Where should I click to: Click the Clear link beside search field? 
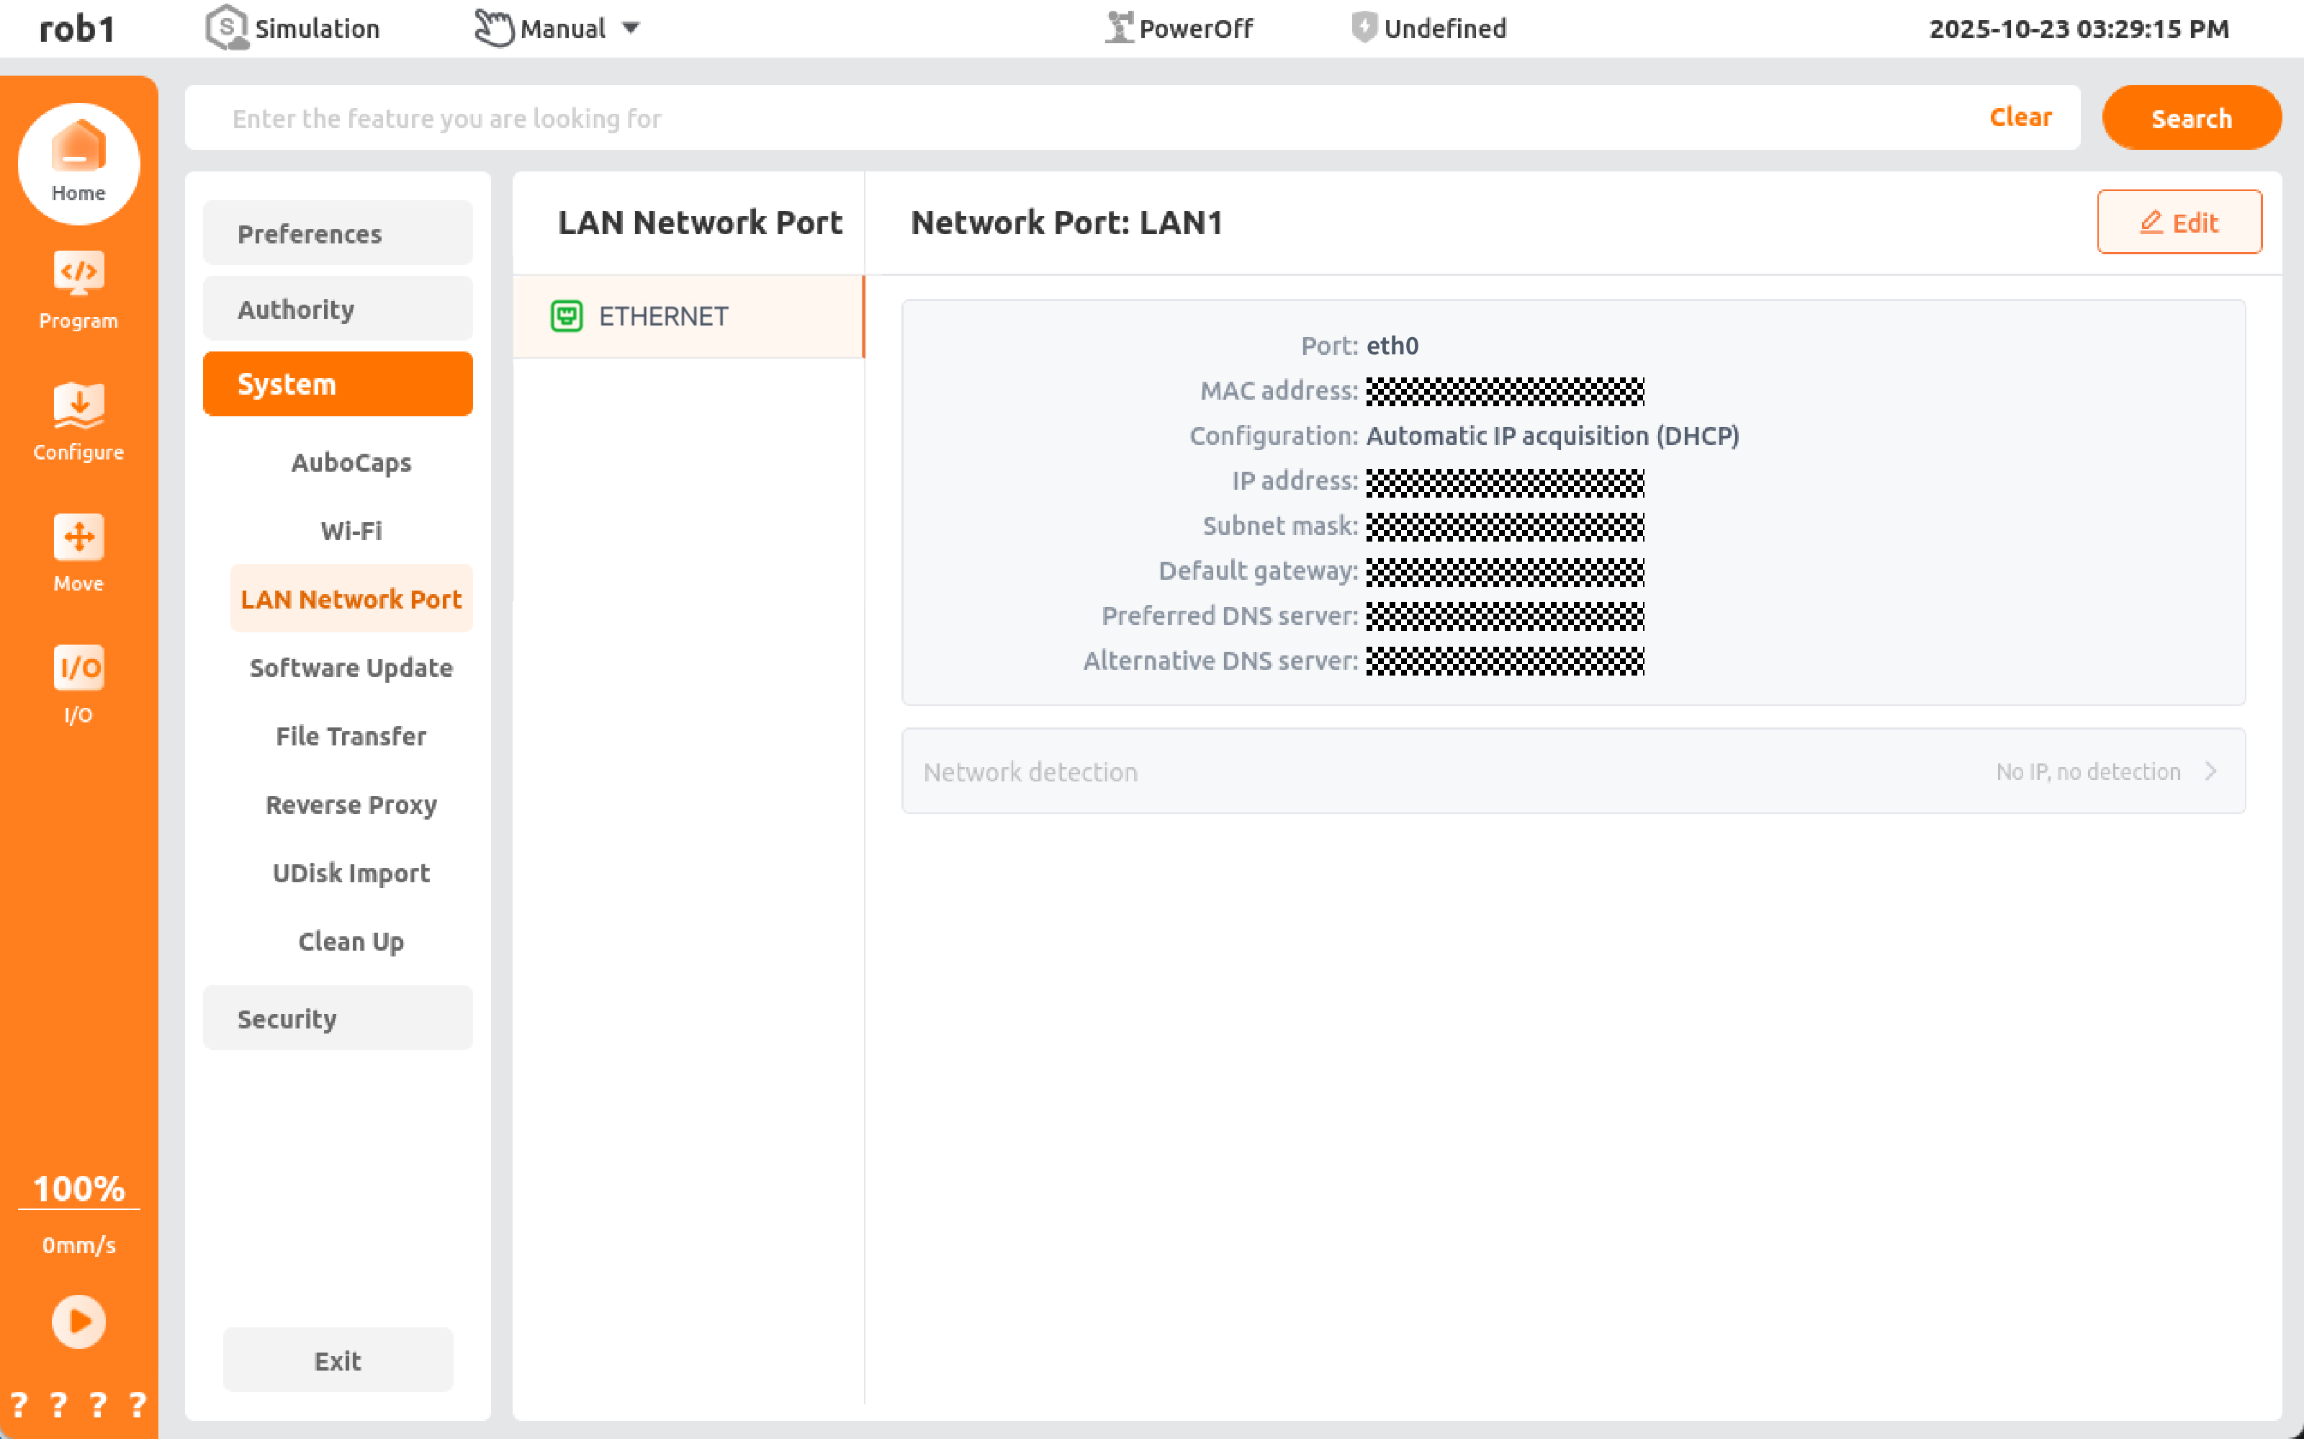(2020, 117)
